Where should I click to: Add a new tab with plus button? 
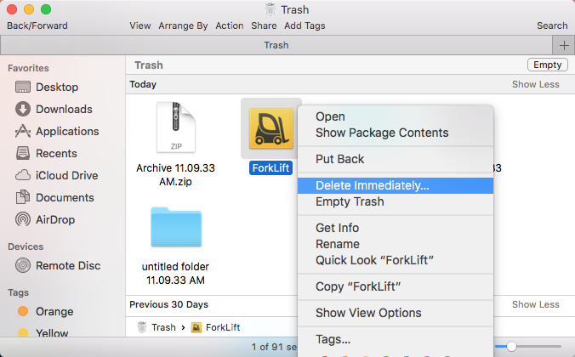(x=564, y=45)
